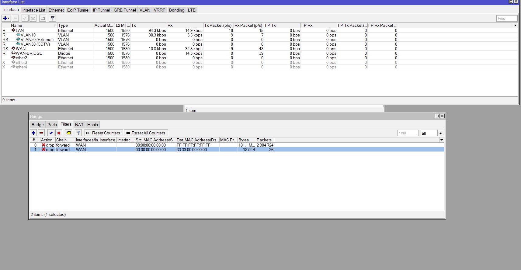Select the disabled ether4 interface icon
This screenshot has height=270, width=521.
pos(13,67)
